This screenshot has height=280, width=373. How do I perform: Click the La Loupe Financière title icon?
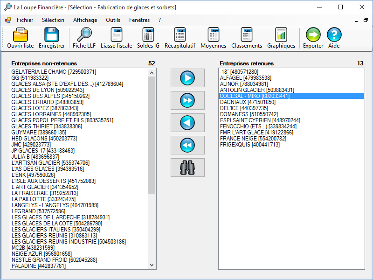tap(8, 7)
